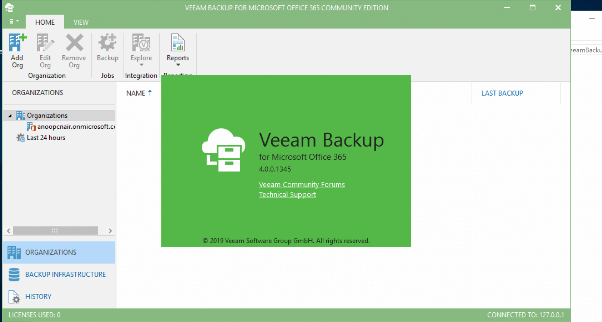Select the Organizations root tree item

pyautogui.click(x=47, y=115)
